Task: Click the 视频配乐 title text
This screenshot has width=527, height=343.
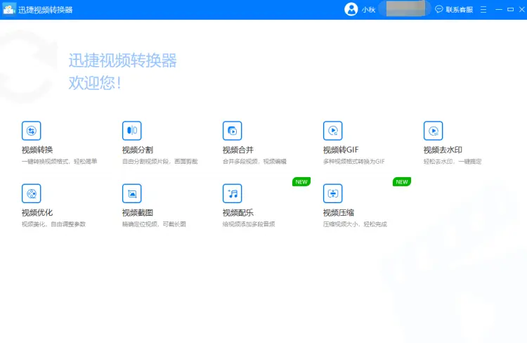Action: tap(238, 212)
